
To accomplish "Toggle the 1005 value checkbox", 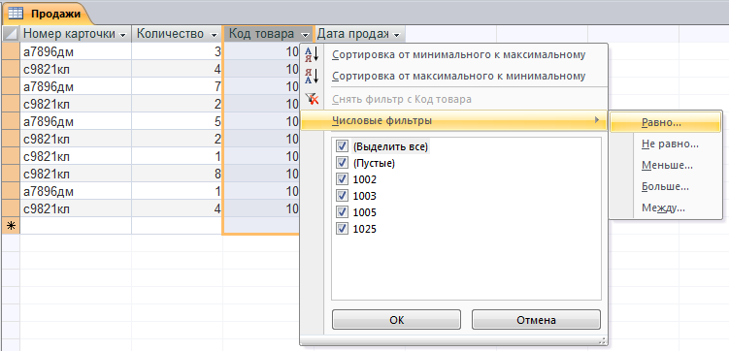I will 342,212.
